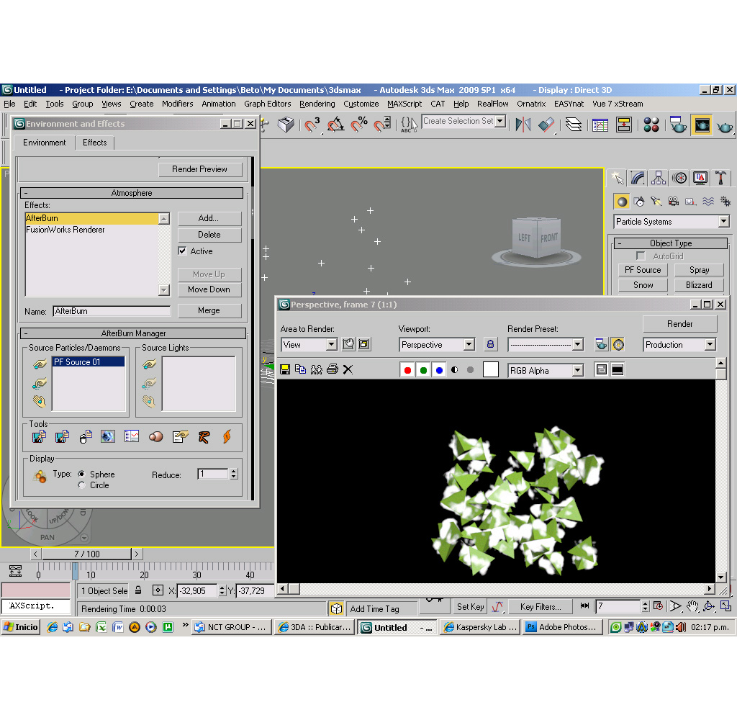Click the Delete effect button

click(x=209, y=235)
